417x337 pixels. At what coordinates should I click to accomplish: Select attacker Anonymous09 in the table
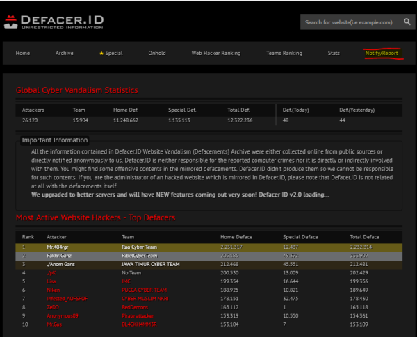pos(63,316)
